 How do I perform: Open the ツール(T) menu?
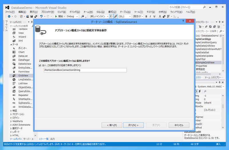[139, 12]
